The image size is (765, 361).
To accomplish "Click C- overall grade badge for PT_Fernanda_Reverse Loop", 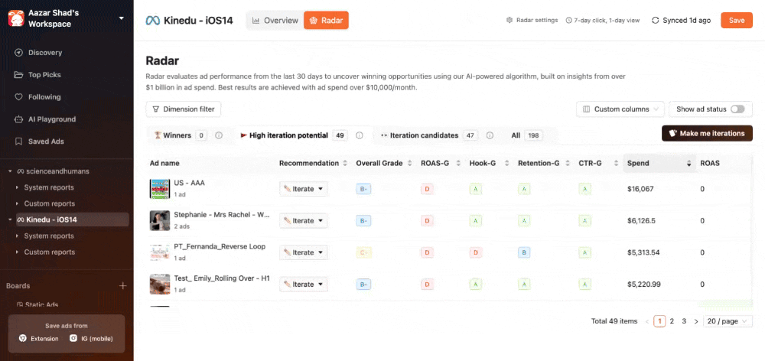I will [363, 252].
